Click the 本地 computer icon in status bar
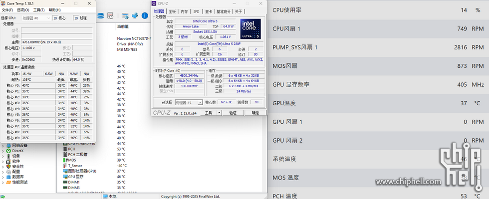This screenshot has width=489, height=199. 105,197
